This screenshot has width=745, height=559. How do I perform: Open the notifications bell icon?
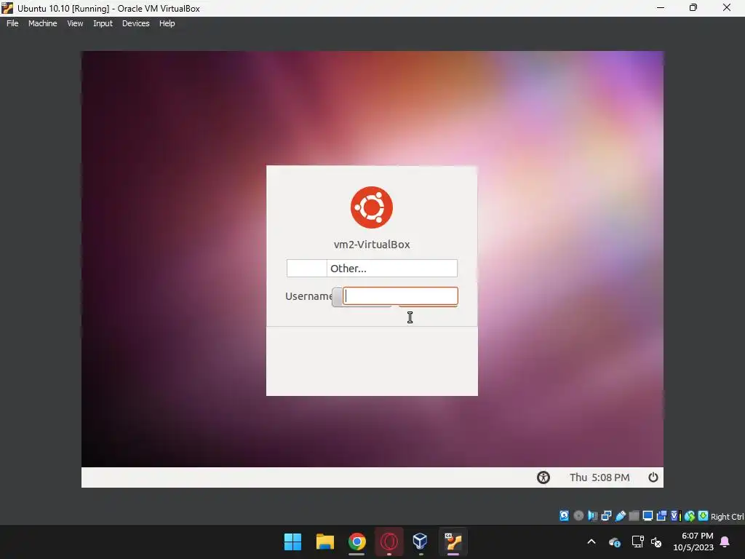pos(725,542)
